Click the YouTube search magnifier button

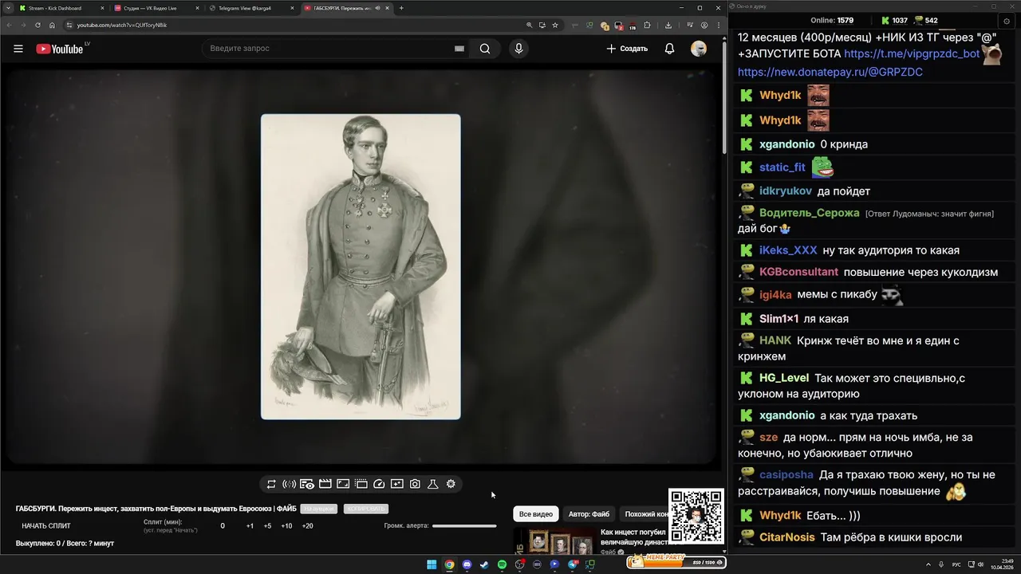[485, 49]
